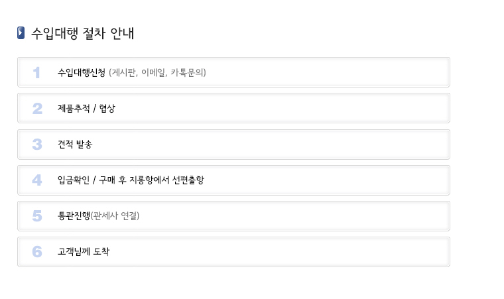This screenshot has width=504, height=299.
Task: Select the 수입대행신청 step text
Action: click(82, 72)
